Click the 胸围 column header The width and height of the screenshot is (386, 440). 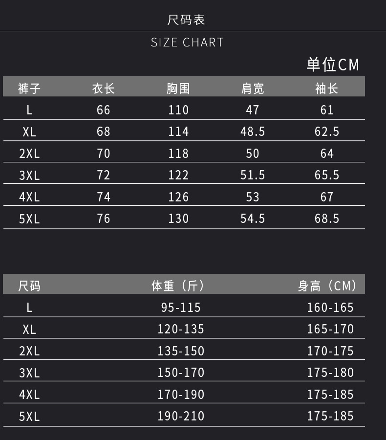pyautogui.click(x=178, y=88)
